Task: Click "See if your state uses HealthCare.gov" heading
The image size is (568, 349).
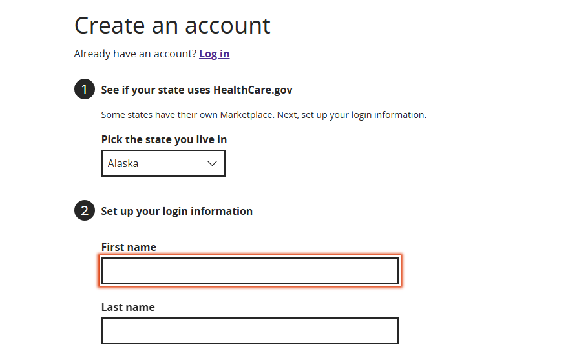Action: (x=197, y=90)
